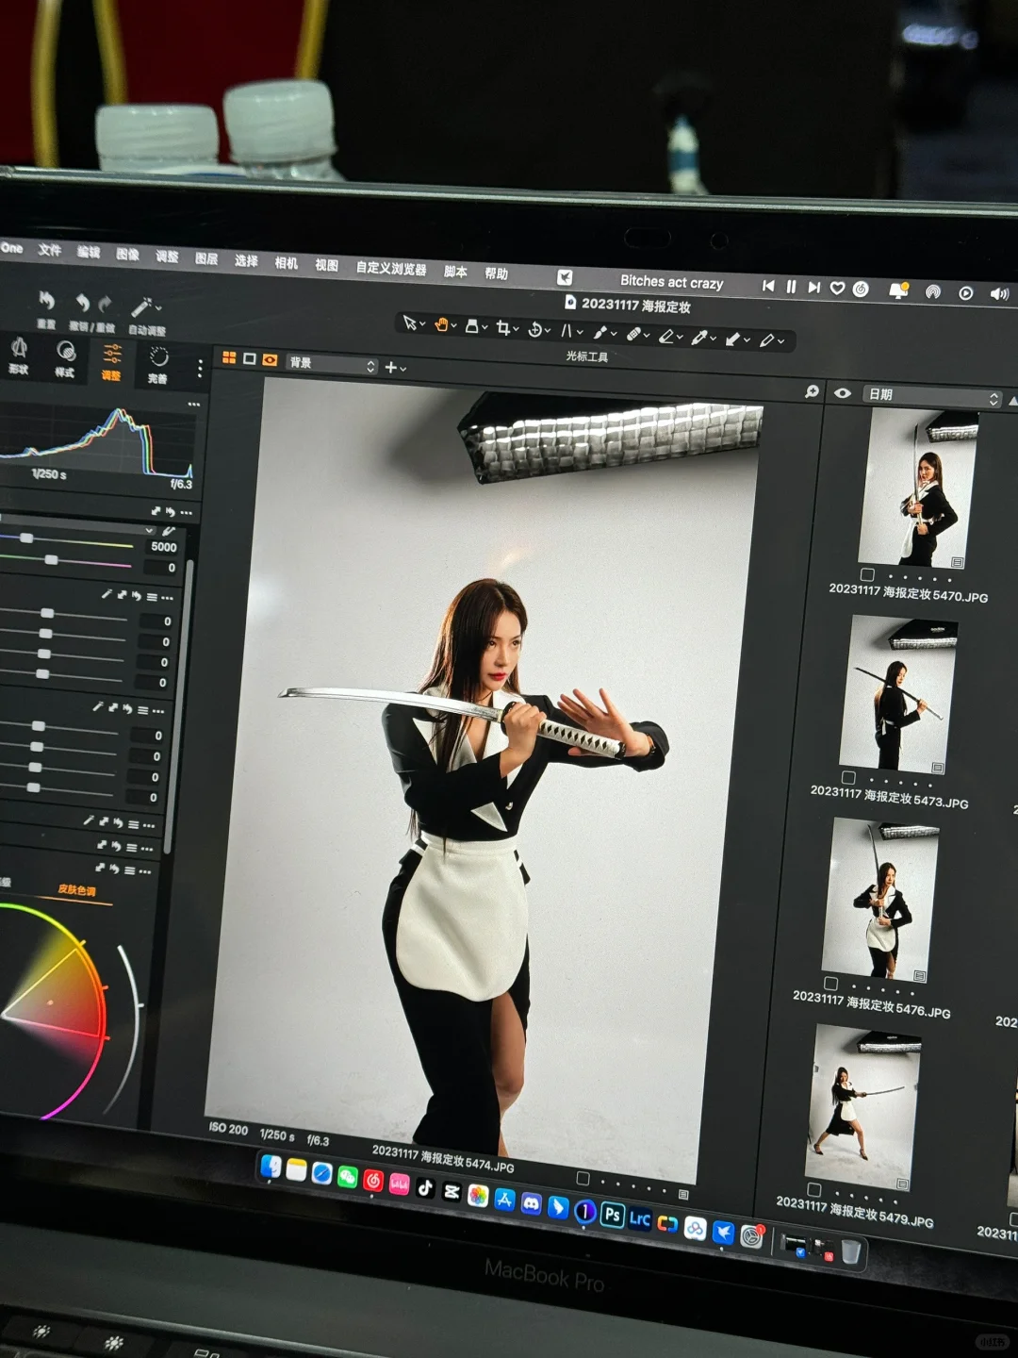Click the reset 重置 toolbar icon

(46, 301)
